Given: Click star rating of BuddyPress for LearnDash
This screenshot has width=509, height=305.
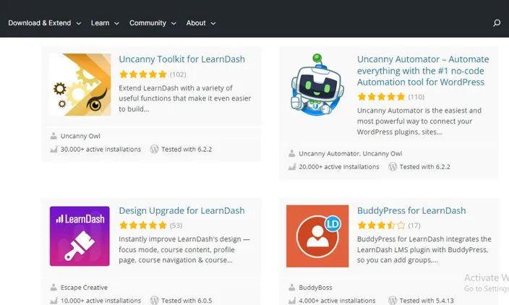Looking at the screenshot, I should (381, 225).
